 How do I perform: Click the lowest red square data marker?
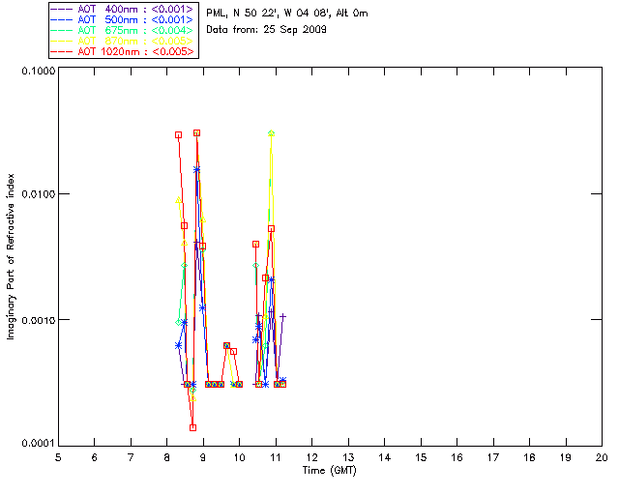192,427
